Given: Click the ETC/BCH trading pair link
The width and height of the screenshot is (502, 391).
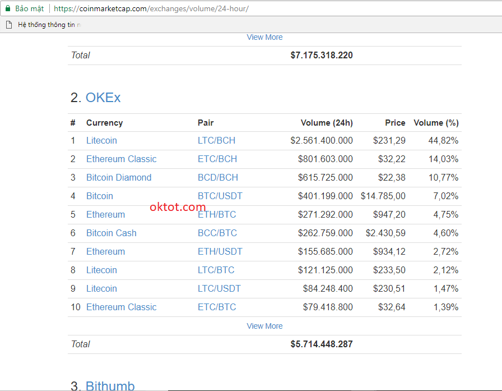Looking at the screenshot, I should pyautogui.click(x=218, y=159).
